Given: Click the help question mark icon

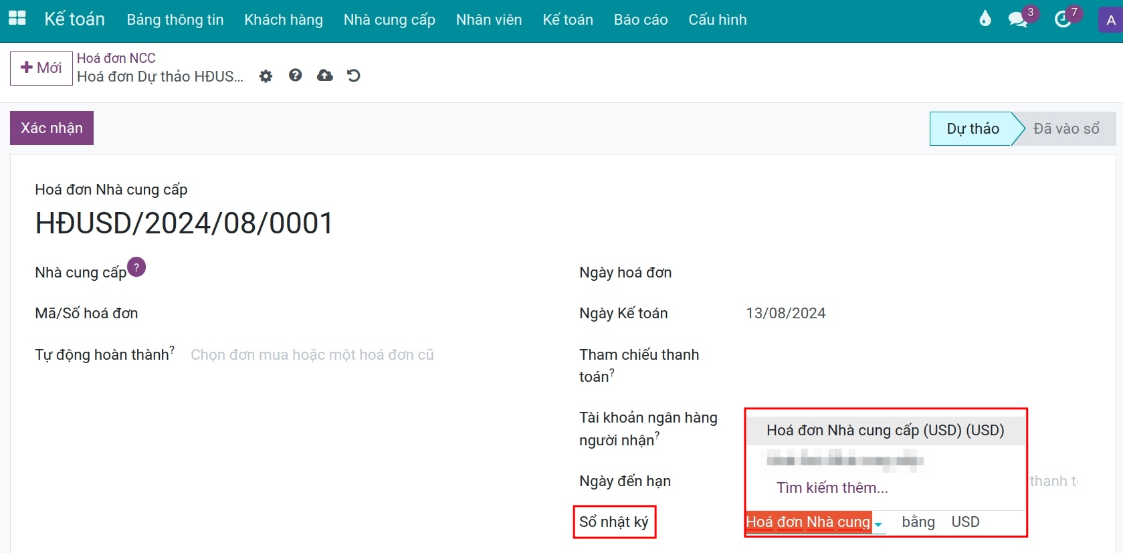Looking at the screenshot, I should [x=295, y=76].
